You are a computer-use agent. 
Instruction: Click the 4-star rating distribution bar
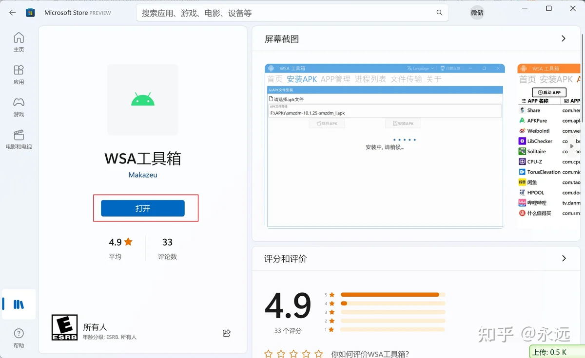click(x=393, y=304)
